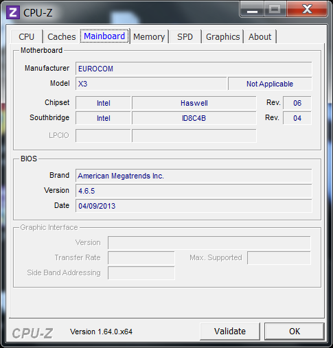Click the Rev. label beside Haswell
This screenshot has width=333, height=348.
point(273,102)
